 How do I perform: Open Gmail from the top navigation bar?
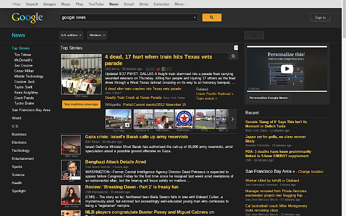pyautogui.click(x=129, y=4)
